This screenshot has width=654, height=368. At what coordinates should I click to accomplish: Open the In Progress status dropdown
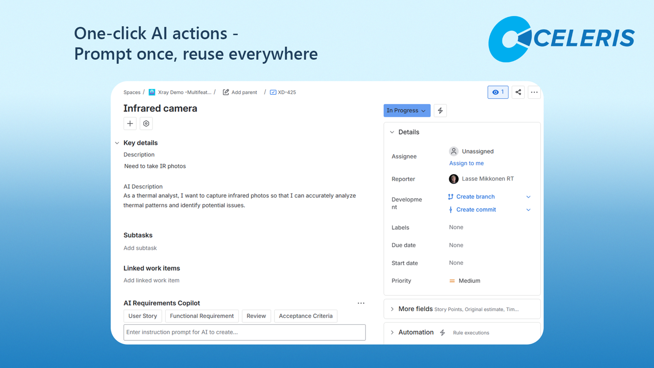tap(407, 110)
